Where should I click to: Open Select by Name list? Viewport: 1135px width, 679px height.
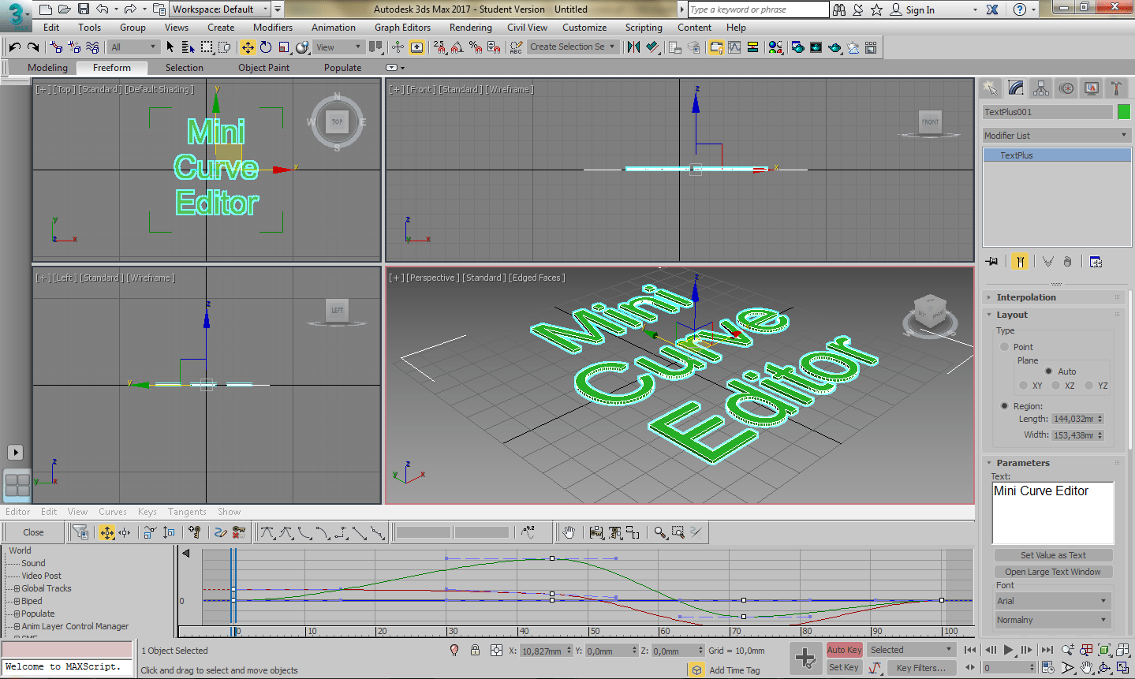click(188, 47)
